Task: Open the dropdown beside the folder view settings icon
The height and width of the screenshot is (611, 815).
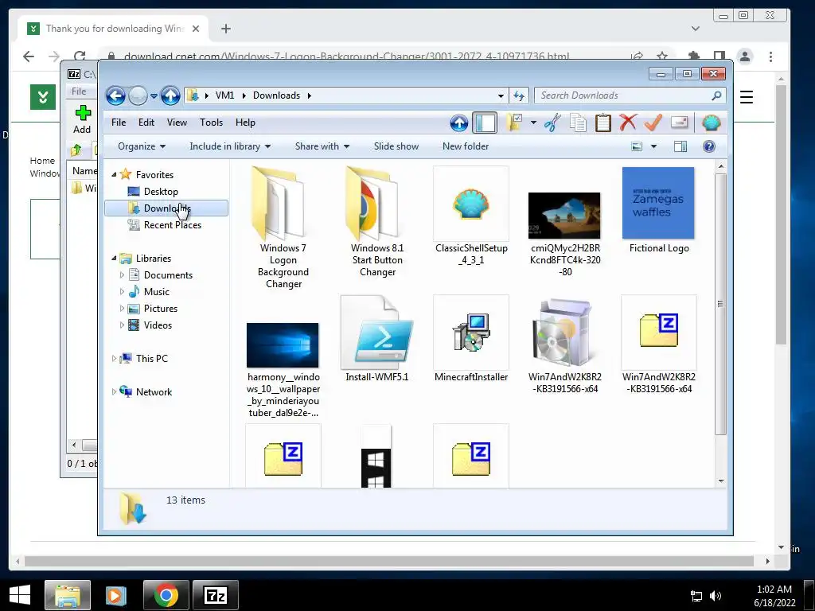Action: click(533, 123)
